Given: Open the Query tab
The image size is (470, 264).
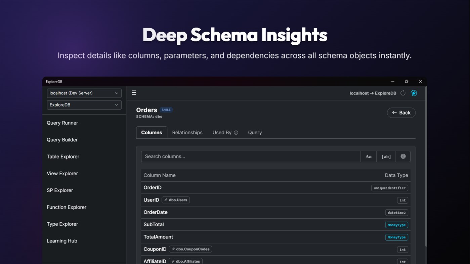Looking at the screenshot, I should 255,133.
